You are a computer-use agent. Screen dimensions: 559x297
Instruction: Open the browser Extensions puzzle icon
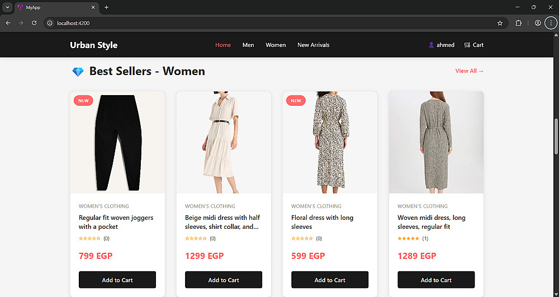[518, 23]
